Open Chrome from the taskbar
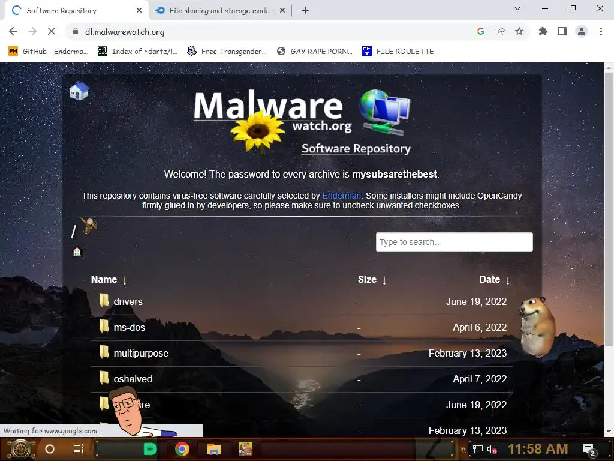 click(x=182, y=449)
